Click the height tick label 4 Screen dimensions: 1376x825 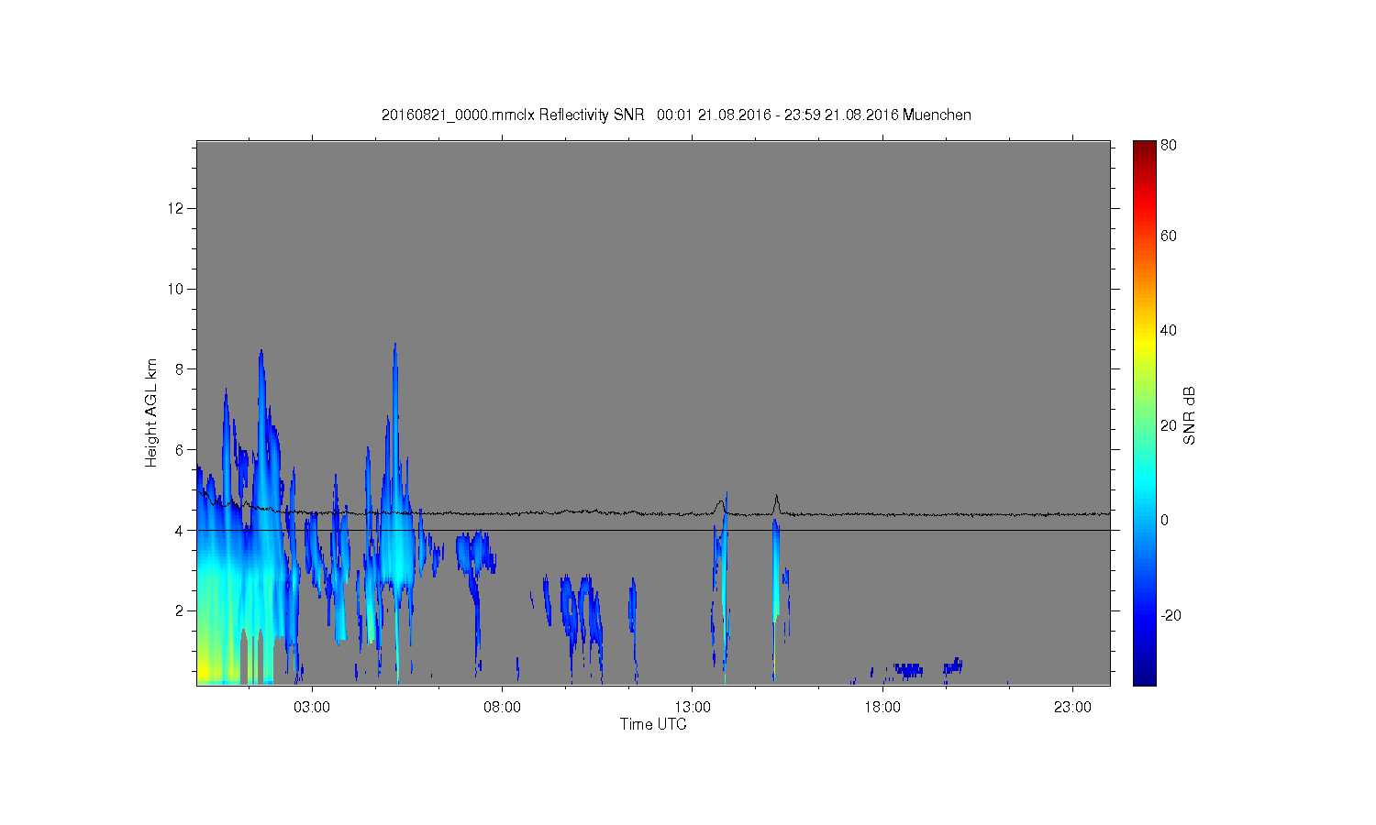(x=181, y=530)
